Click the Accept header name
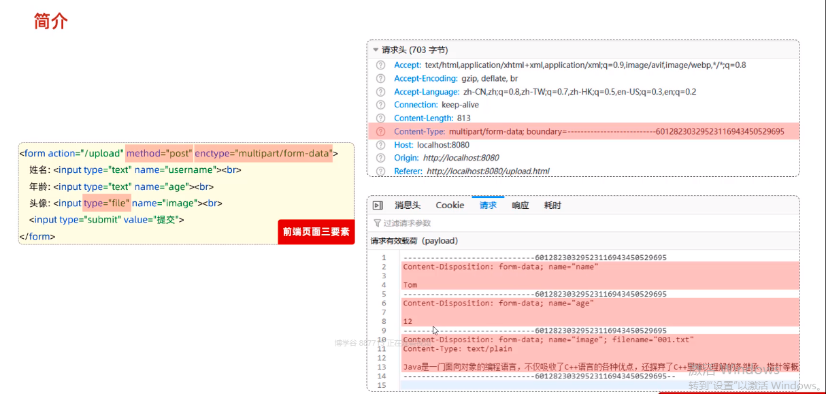The height and width of the screenshot is (394, 826). (408, 65)
